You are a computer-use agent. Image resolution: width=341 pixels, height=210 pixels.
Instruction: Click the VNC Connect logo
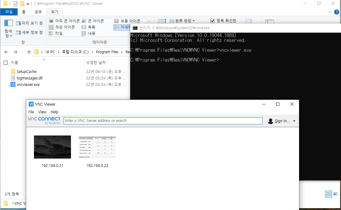point(44,121)
